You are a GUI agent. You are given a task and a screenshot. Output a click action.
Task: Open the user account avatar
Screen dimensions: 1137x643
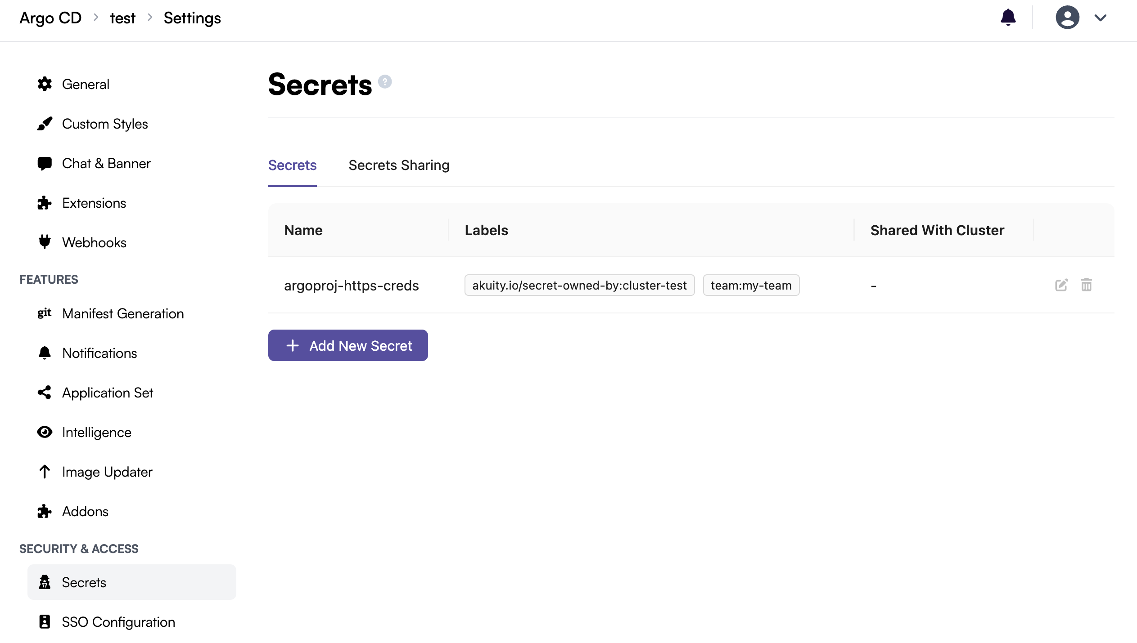coord(1068,17)
